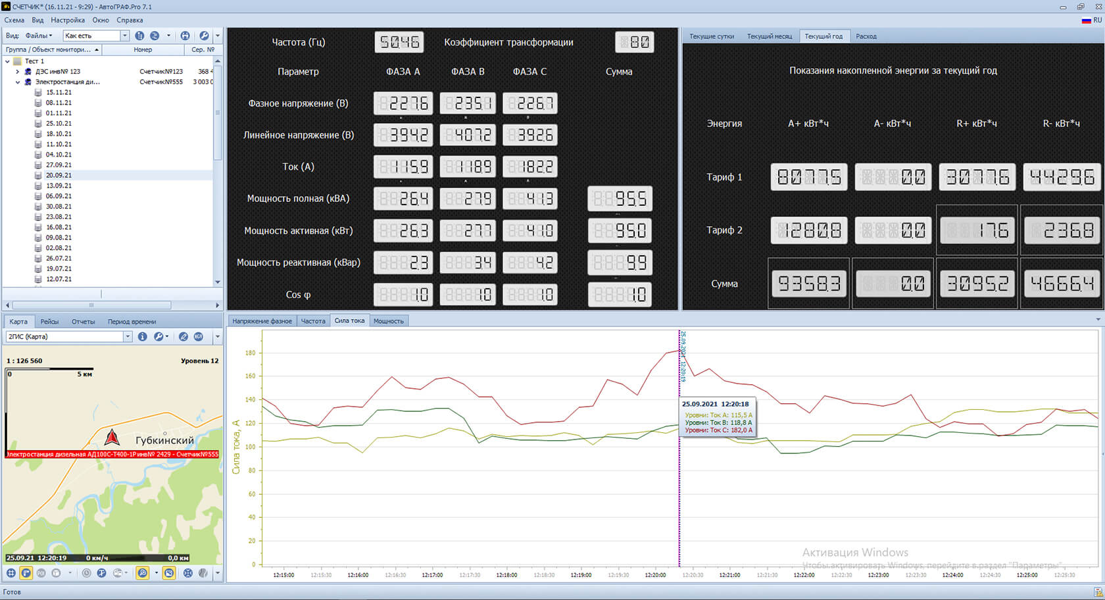1105x600 pixels.
Task: Open the Файлы dropdown button
Action: point(39,36)
